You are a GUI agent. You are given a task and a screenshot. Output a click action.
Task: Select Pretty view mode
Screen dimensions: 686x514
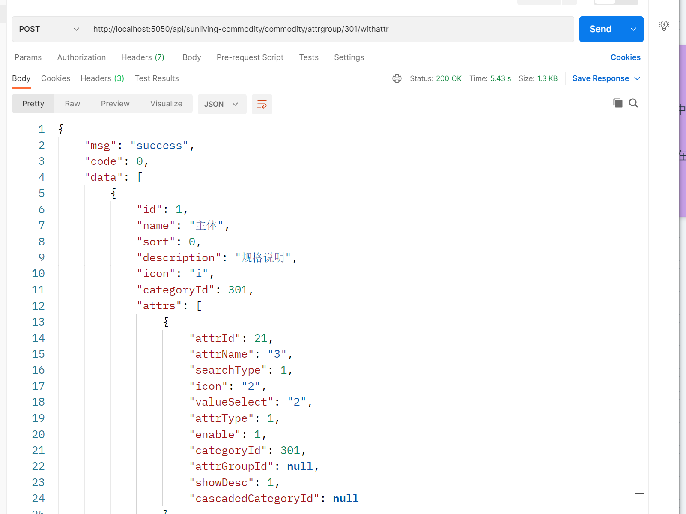tap(33, 104)
